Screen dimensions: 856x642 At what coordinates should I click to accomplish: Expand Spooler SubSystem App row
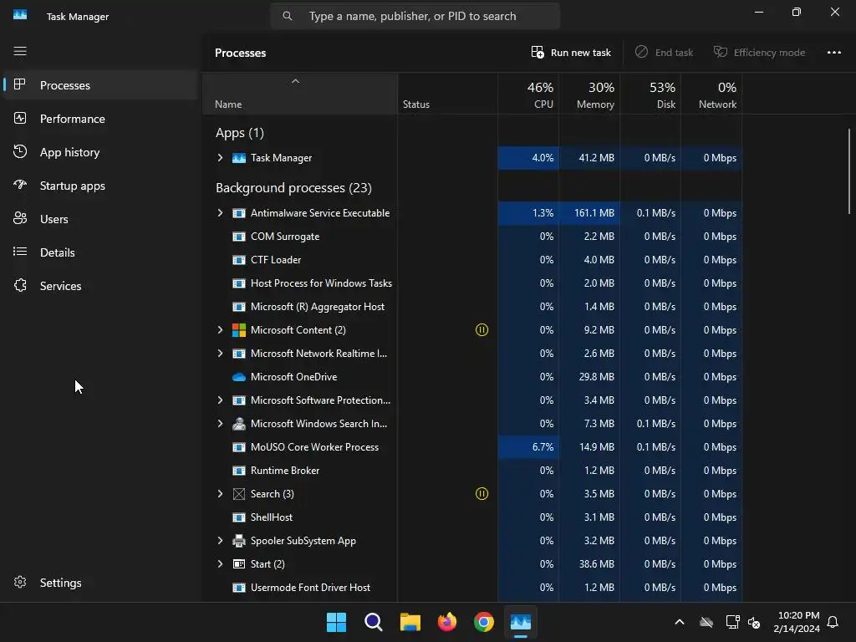coord(220,541)
